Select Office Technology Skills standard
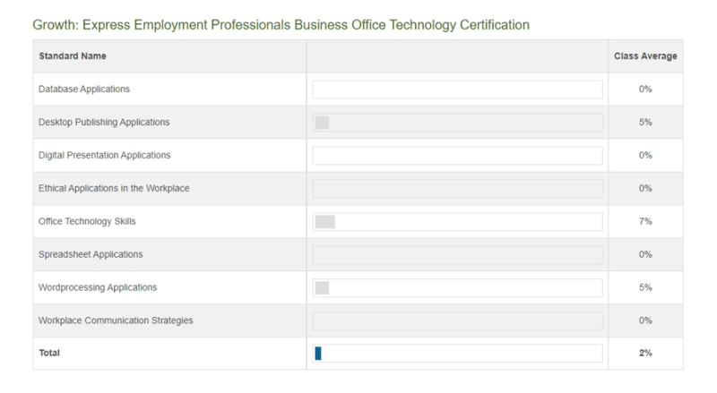Screen dimensions: 717x393 [x=87, y=221]
